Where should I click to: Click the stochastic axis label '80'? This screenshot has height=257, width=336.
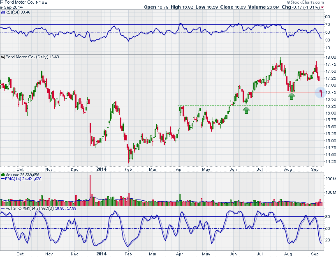pyautogui.click(x=328, y=216)
